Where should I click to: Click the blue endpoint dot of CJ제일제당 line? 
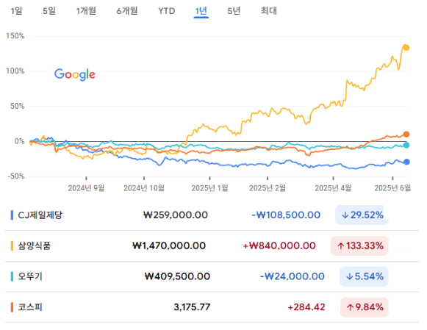coord(406,162)
